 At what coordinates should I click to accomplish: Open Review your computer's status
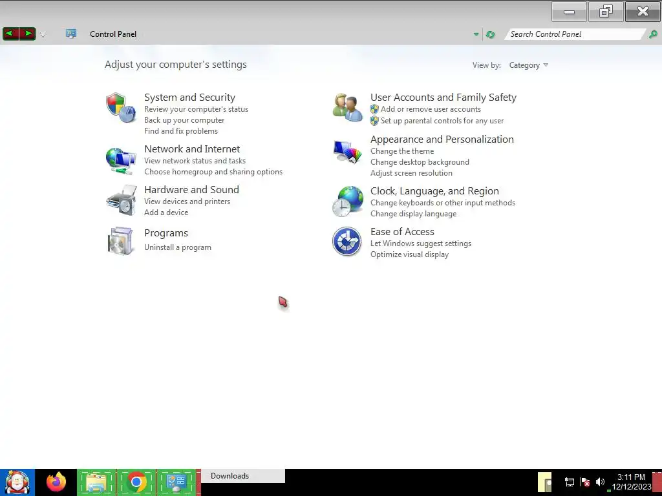[196, 109]
